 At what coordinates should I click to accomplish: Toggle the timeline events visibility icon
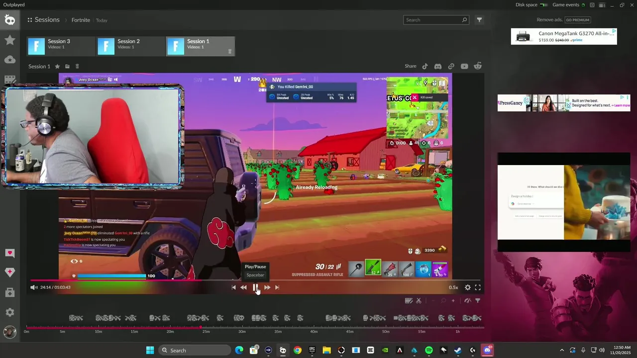(x=468, y=300)
